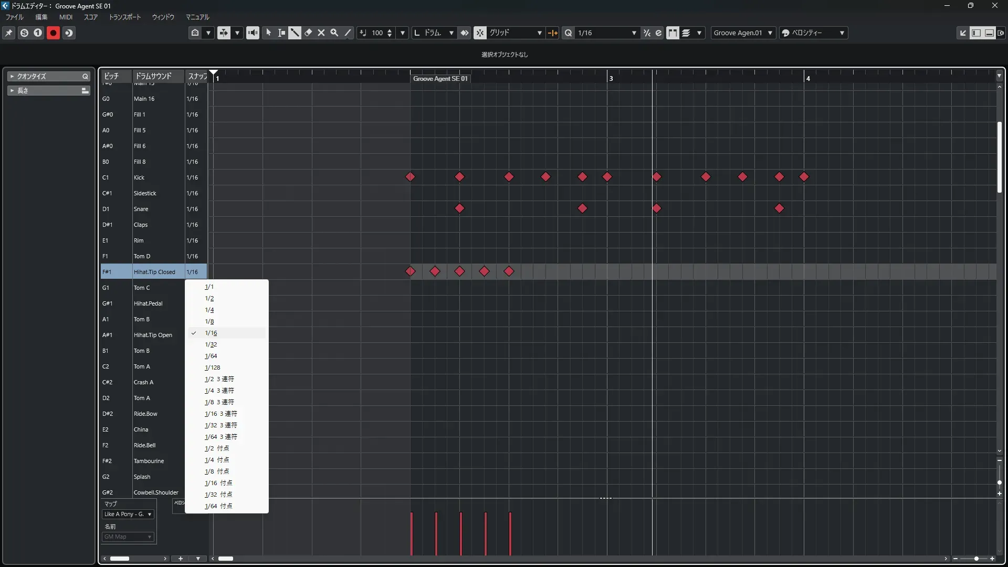
Task: Toggle the Snap on/off button
Action: click(480, 33)
